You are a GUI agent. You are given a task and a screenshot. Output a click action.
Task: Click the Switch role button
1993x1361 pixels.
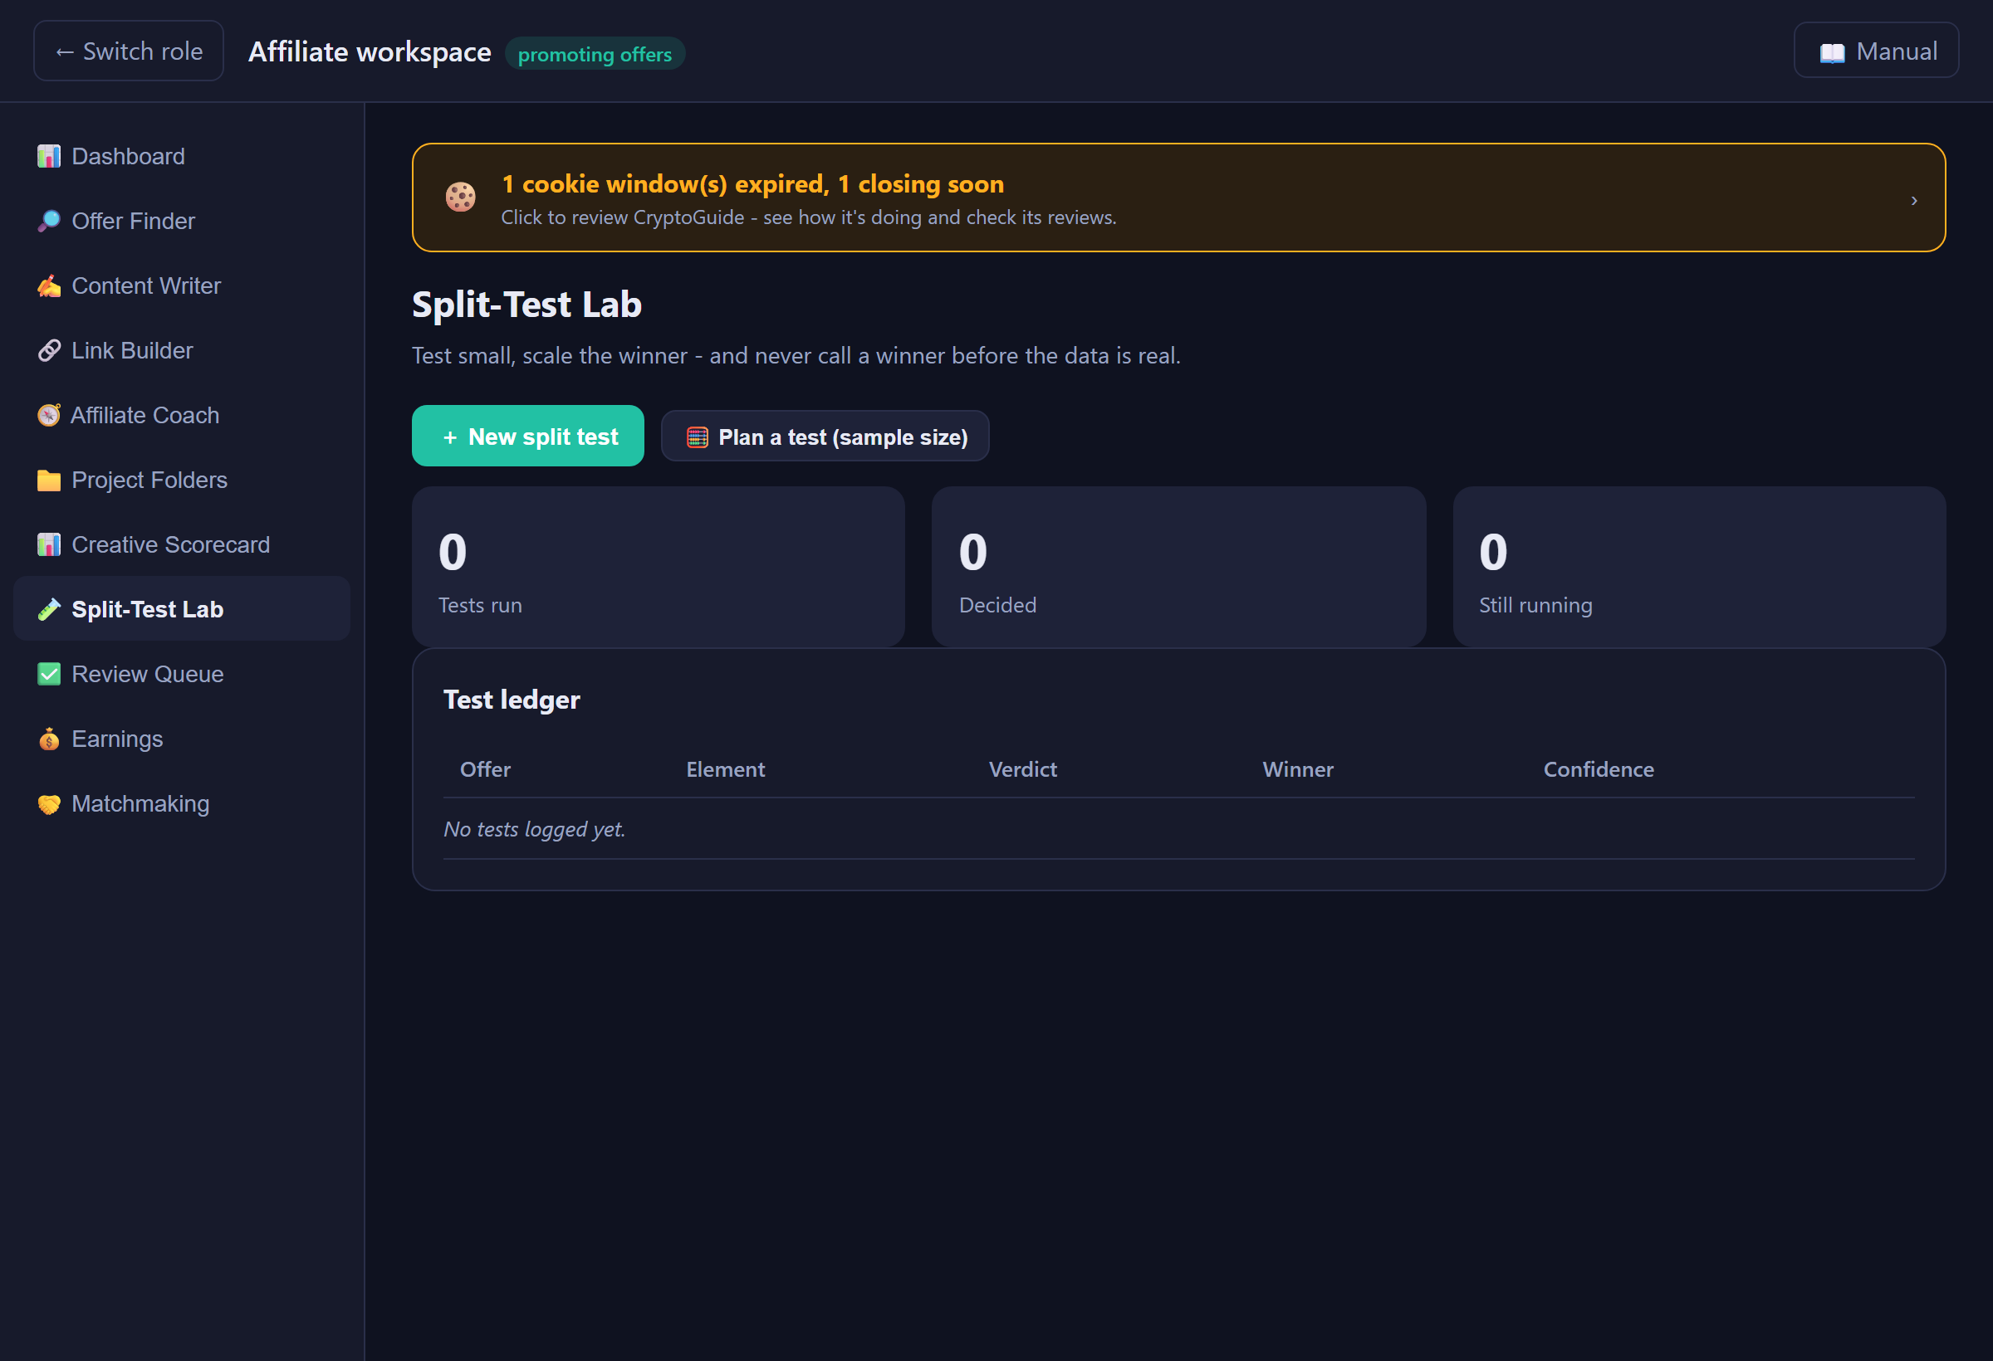pos(129,51)
